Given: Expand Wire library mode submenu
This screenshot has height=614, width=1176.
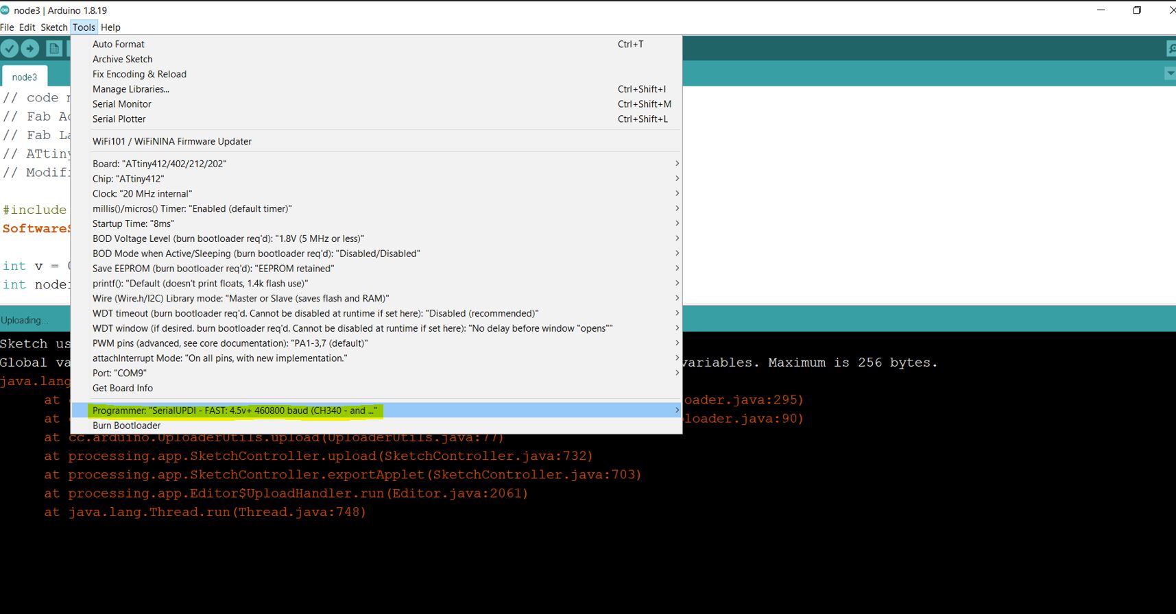Looking at the screenshot, I should click(376, 298).
